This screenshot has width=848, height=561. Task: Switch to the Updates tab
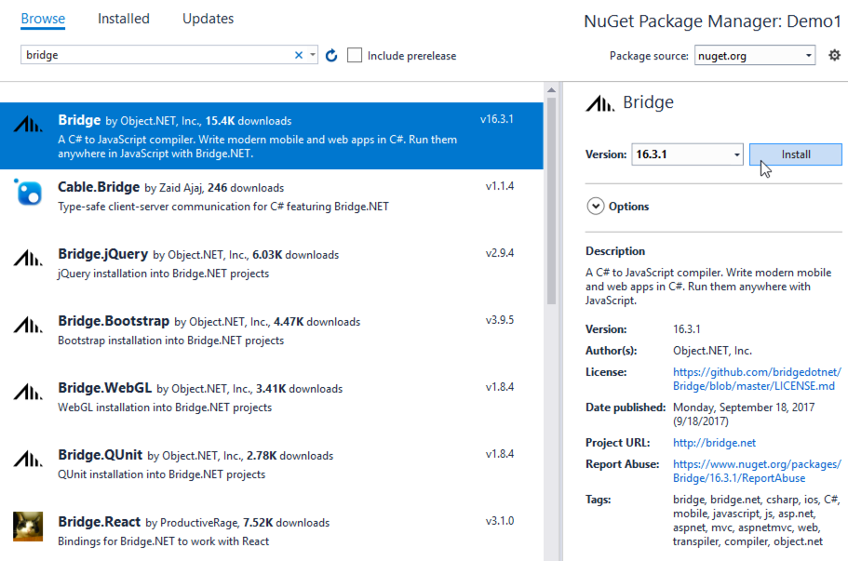tap(209, 19)
